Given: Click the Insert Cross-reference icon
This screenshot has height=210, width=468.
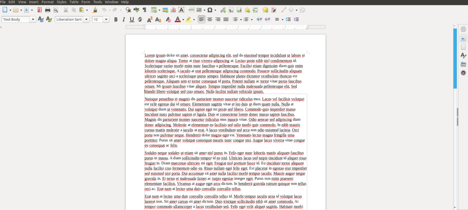Looking at the screenshot, I should (x=255, y=10).
